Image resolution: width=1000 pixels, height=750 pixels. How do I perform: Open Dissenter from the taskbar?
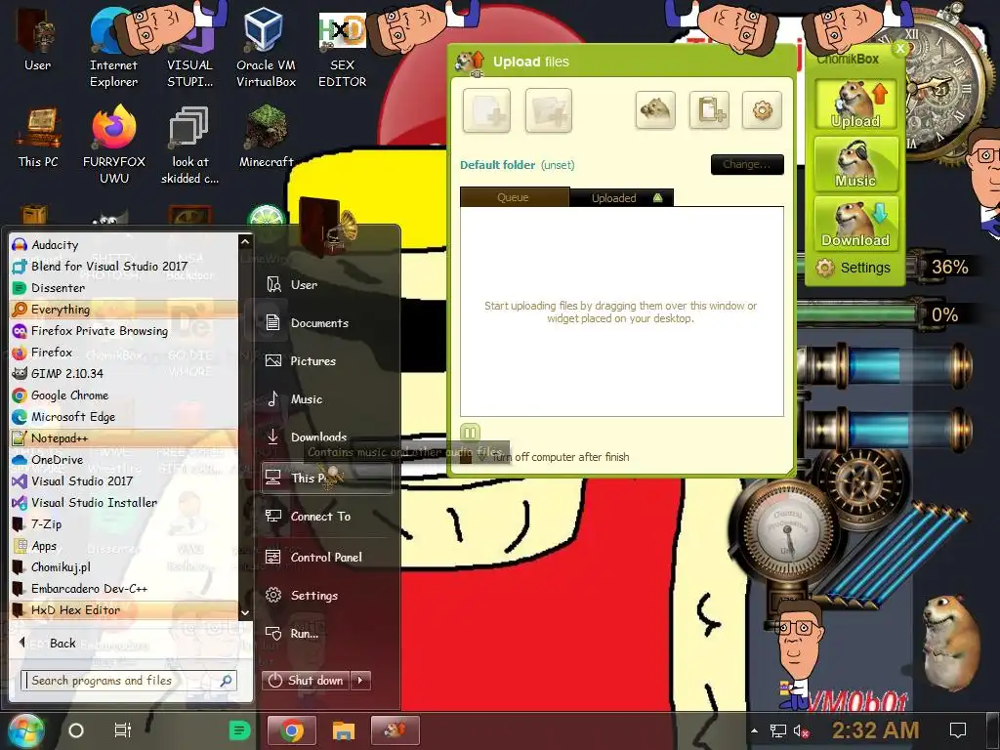tap(240, 730)
